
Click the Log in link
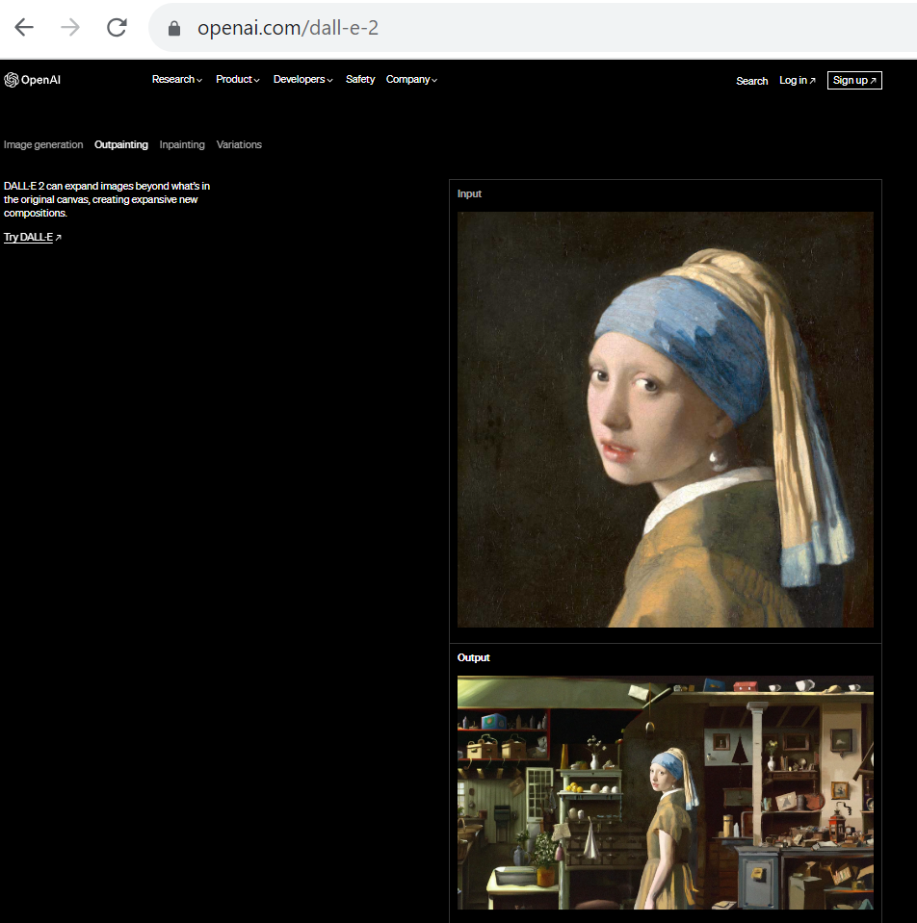(797, 81)
